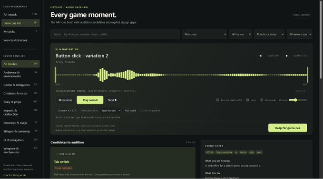Click the Tab switch cue title
Screen dimensions: 323x179
61,162
